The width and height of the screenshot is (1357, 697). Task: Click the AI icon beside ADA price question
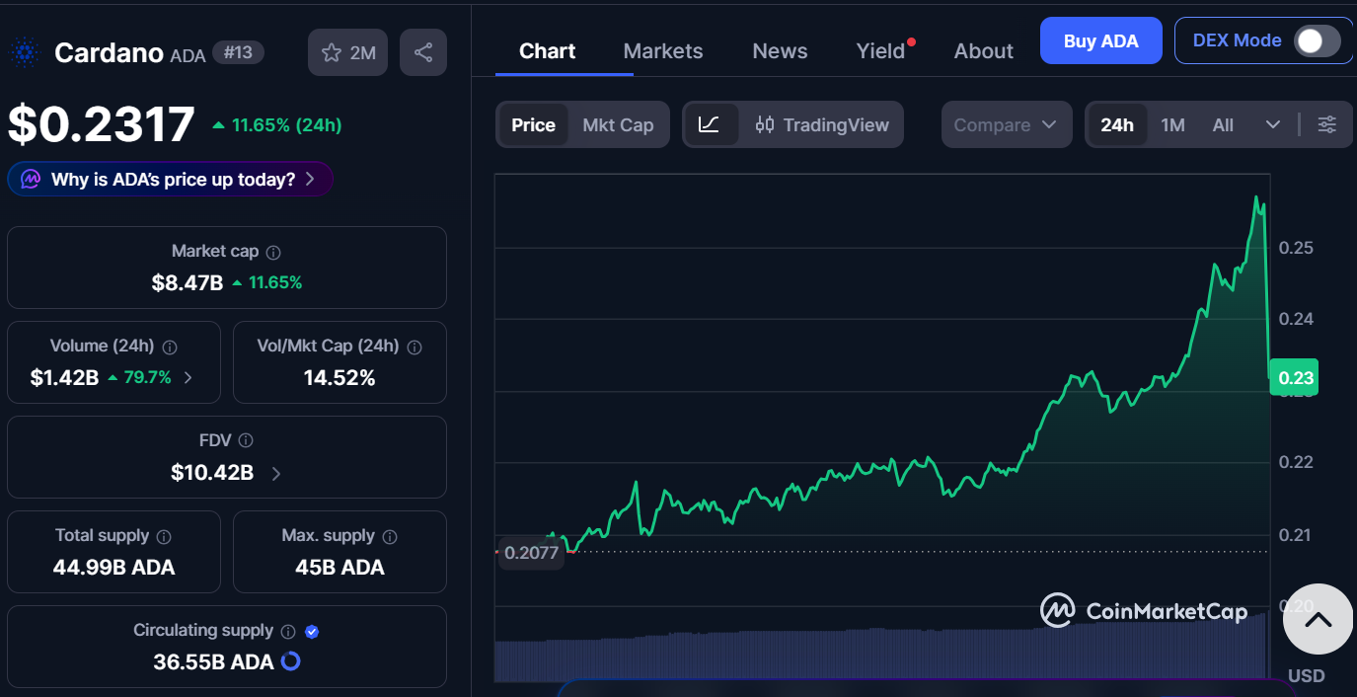[x=31, y=180]
